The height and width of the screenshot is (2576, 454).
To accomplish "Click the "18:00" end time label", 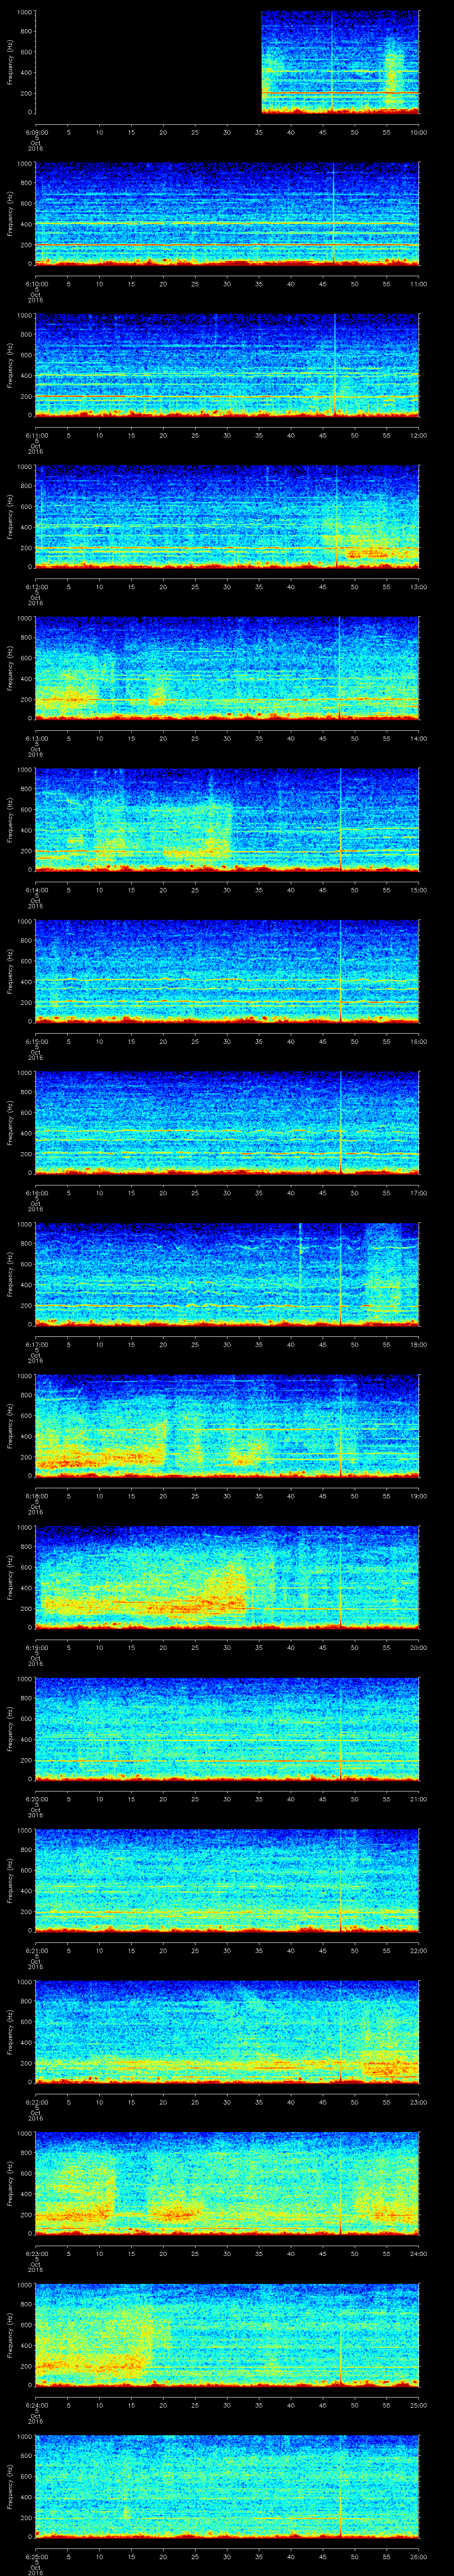I will (419, 1344).
